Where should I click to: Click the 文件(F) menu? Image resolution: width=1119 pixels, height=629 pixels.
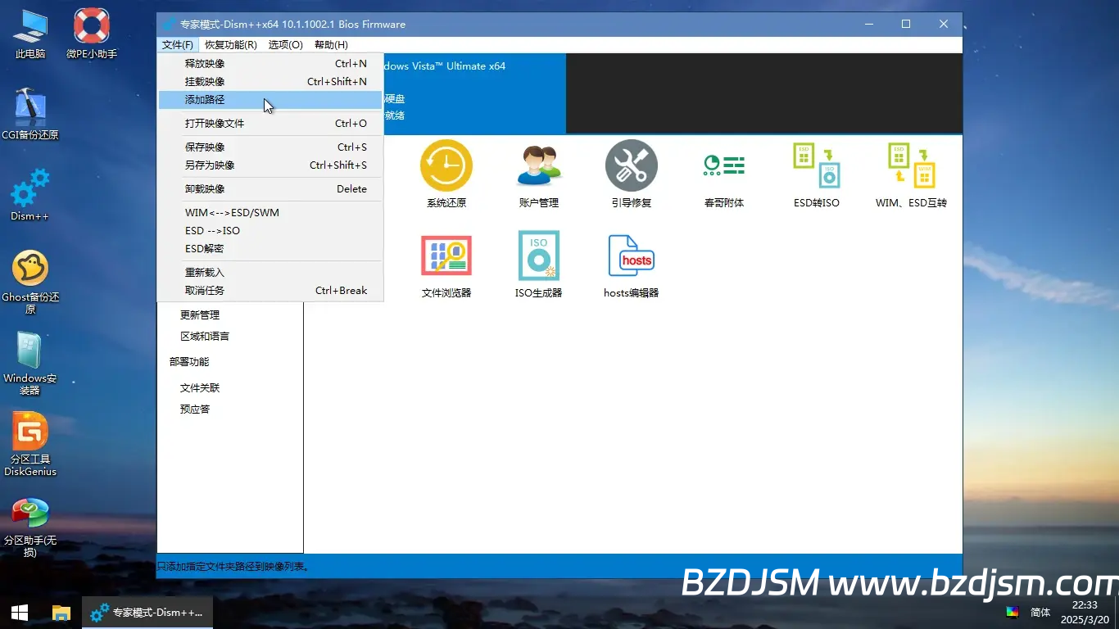178,45
